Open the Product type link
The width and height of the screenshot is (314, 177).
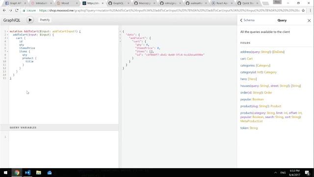pos(276,106)
